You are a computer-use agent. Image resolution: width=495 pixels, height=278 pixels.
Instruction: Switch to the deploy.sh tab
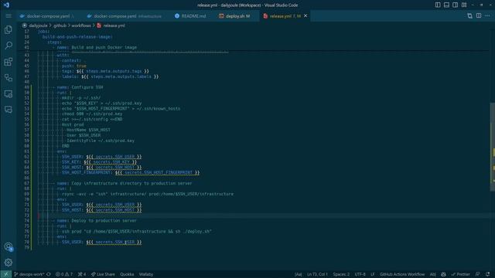(x=235, y=16)
